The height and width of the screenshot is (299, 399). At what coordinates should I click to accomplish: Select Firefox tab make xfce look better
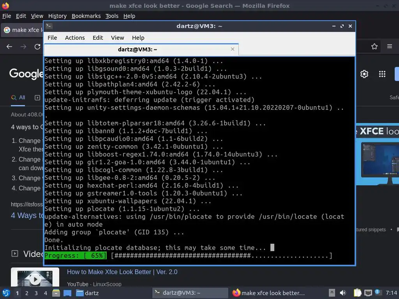(22, 30)
